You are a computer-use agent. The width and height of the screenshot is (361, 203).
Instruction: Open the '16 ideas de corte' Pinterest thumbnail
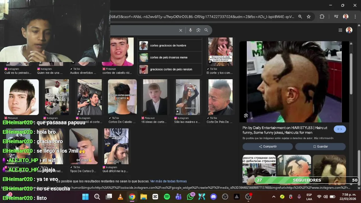(155, 97)
